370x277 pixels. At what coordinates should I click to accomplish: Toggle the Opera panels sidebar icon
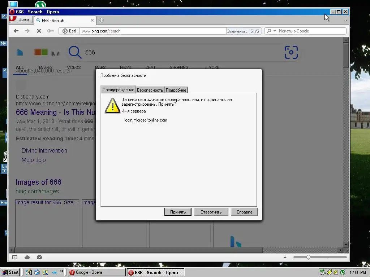15,257
